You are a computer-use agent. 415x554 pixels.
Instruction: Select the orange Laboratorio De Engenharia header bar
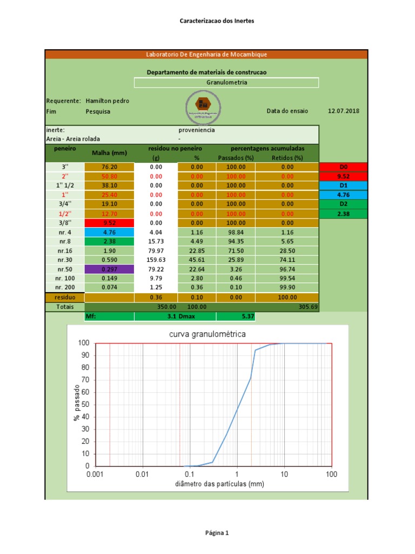coord(206,54)
